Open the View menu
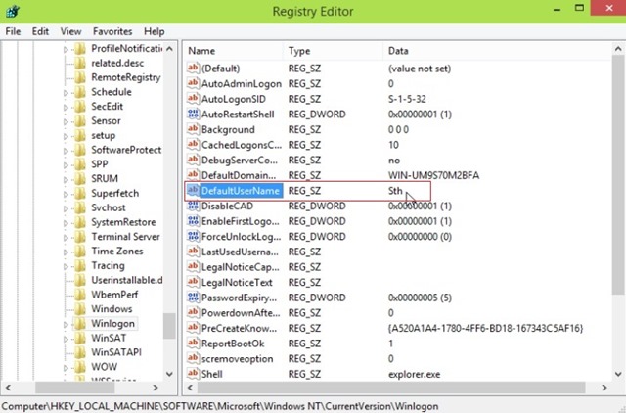The width and height of the screenshot is (626, 413). (x=70, y=31)
